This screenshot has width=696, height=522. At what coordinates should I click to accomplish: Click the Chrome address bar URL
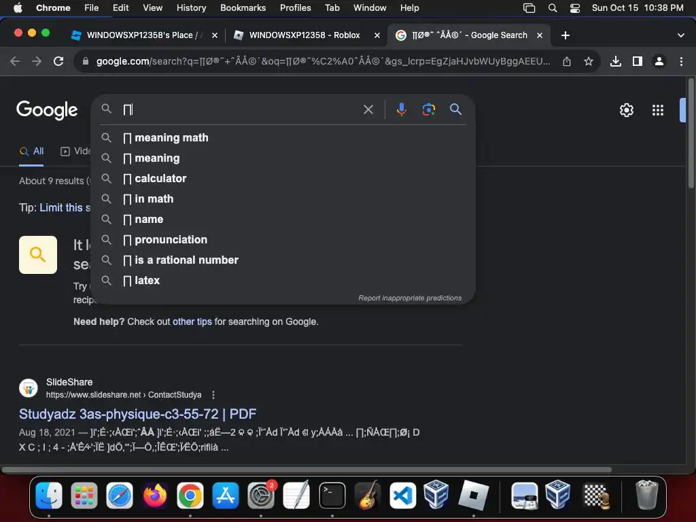323,61
